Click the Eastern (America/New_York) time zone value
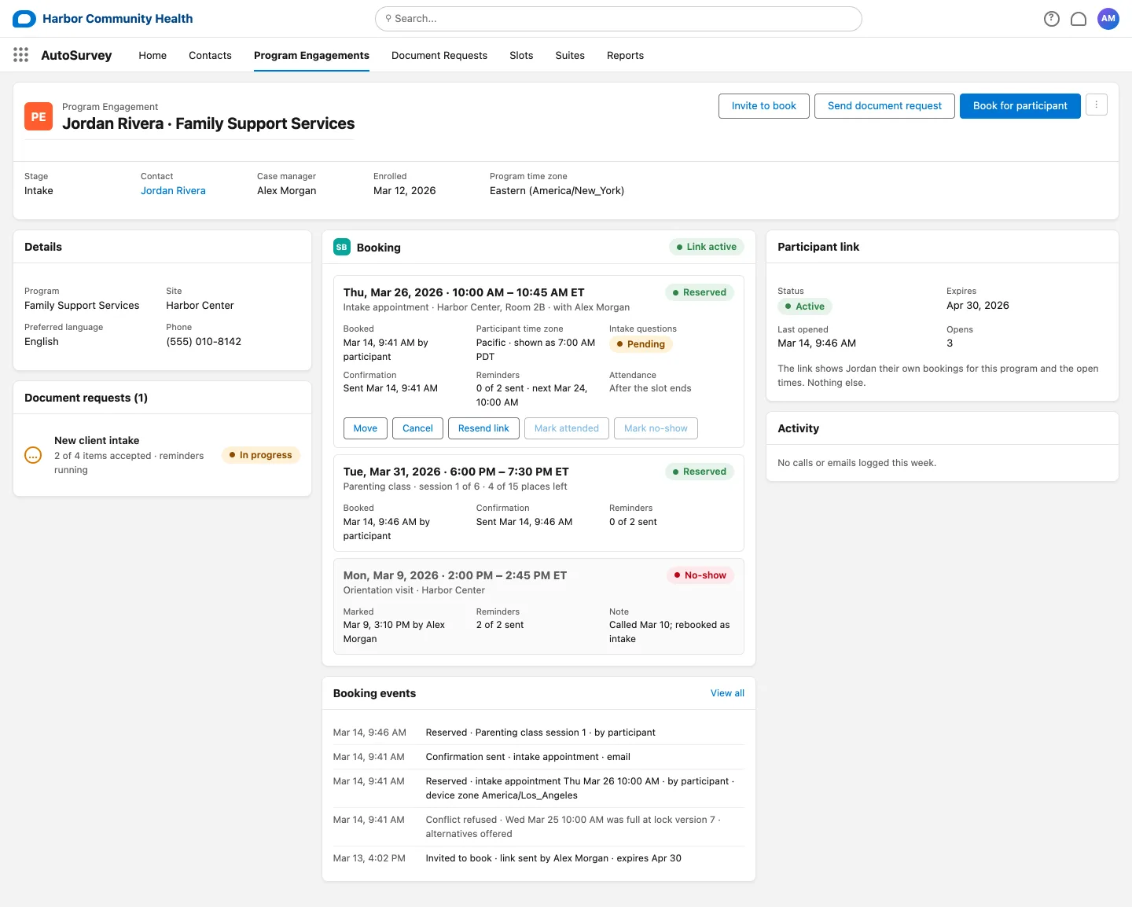This screenshot has width=1132, height=907. (x=557, y=191)
